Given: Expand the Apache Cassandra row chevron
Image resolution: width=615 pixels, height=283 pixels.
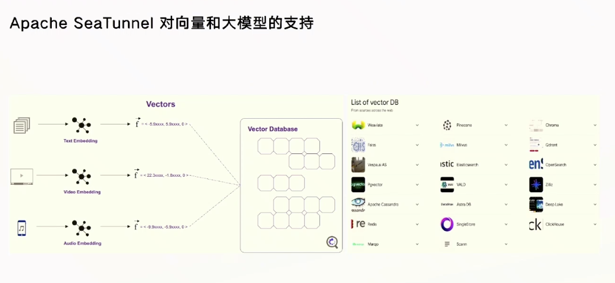Looking at the screenshot, I should (x=417, y=205).
